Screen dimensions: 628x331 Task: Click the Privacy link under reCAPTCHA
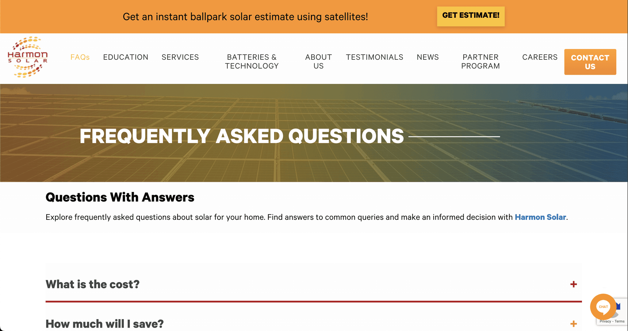[x=605, y=322]
